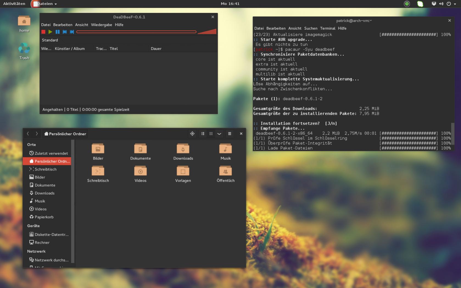
Task: Open Papierkorb from the sidebar
Action: click(47, 217)
